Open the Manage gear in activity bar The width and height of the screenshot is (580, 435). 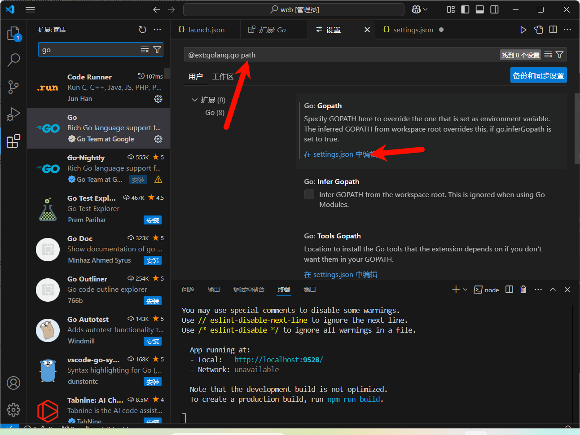(x=13, y=410)
